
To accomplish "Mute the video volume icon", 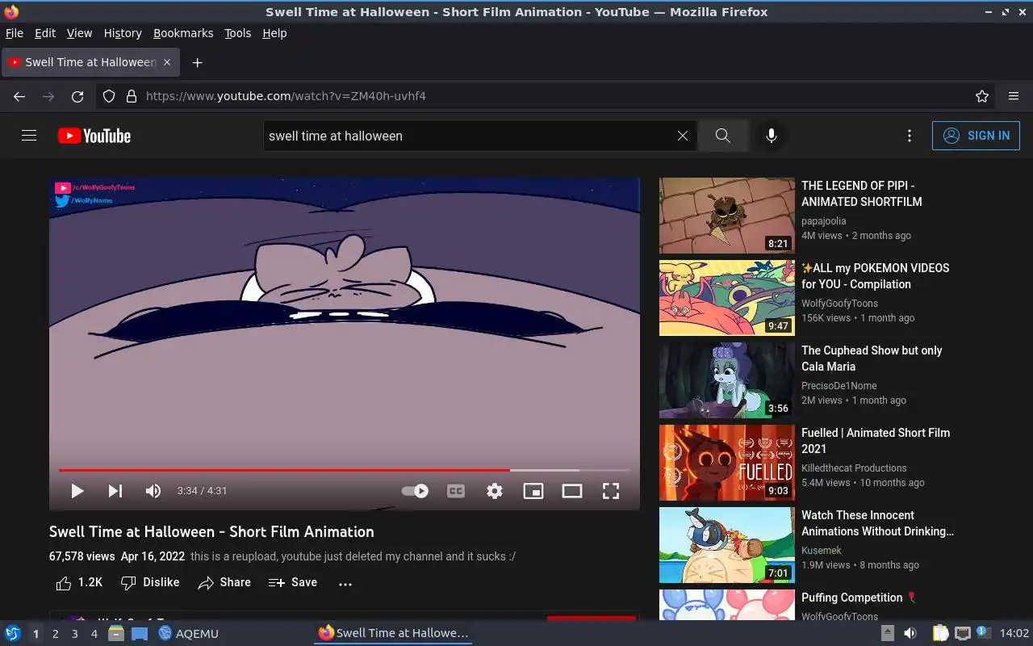I will point(153,491).
